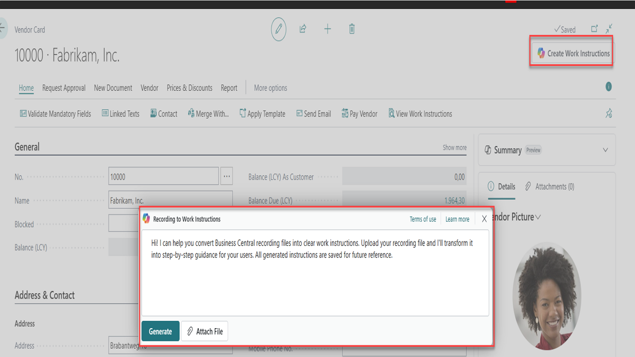635x357 pixels.
Task: Click the No. field containing 10000
Action: [x=163, y=177]
